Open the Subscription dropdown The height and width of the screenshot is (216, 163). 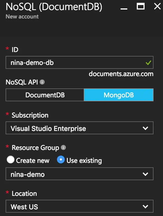click(x=80, y=128)
